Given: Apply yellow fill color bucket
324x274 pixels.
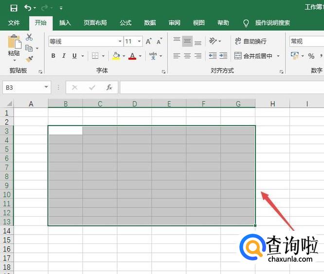Looking at the screenshot, I should tap(116, 56).
